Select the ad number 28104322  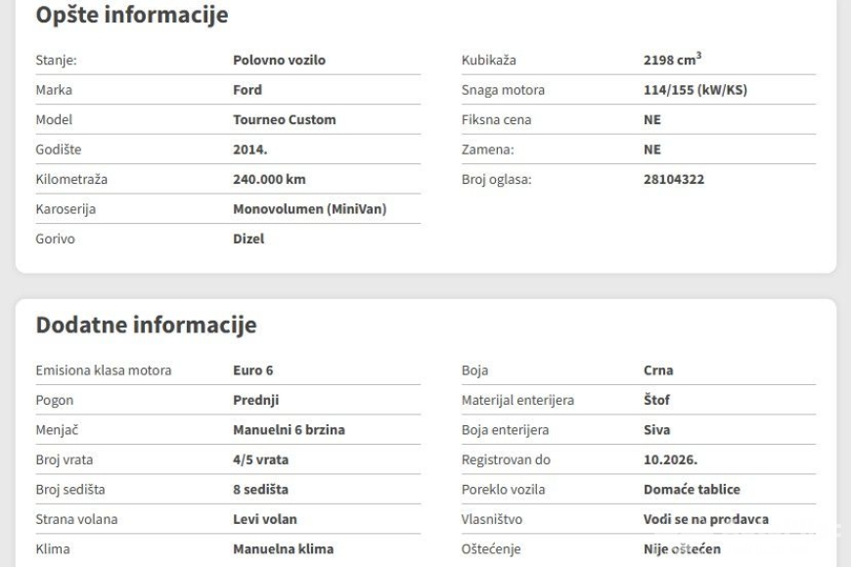pyautogui.click(x=673, y=179)
